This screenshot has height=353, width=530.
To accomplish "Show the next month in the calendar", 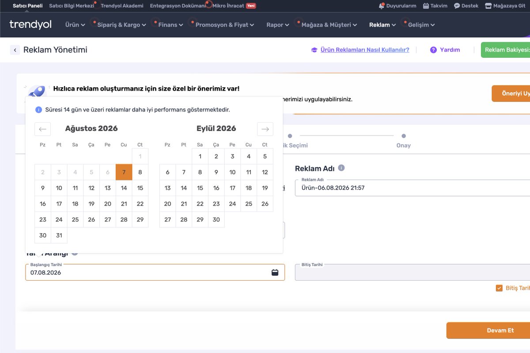I will pos(265,129).
